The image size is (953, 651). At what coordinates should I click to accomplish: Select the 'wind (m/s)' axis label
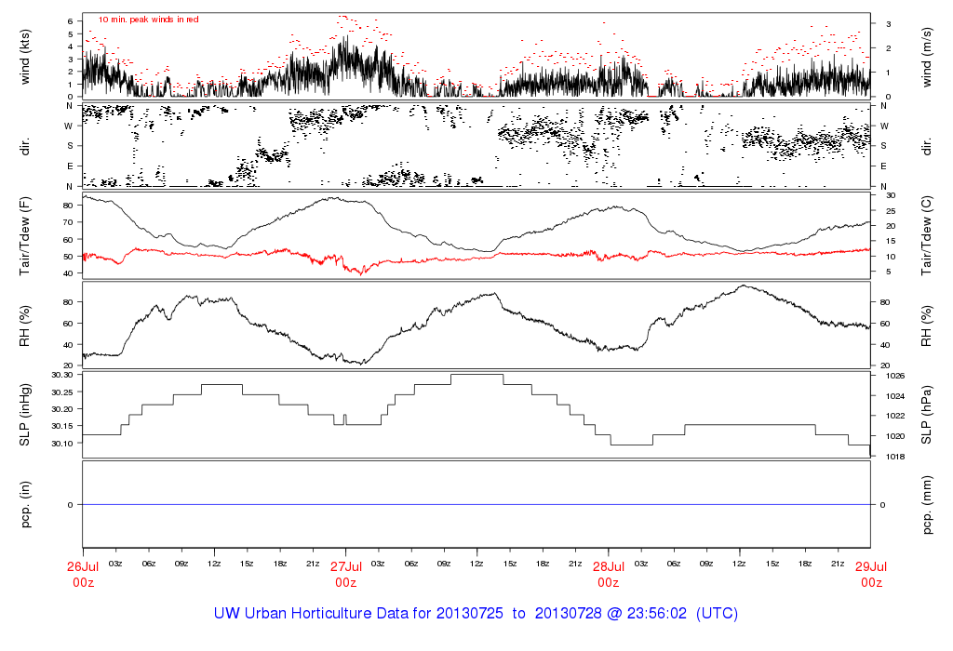(926, 57)
